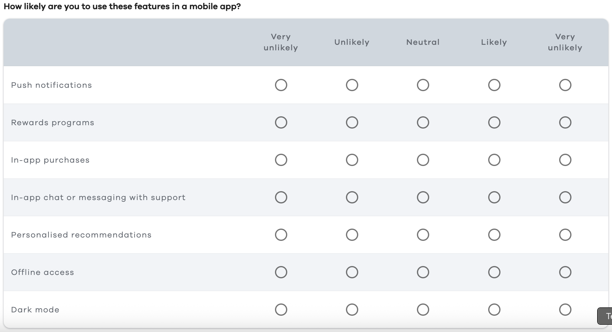612x332 pixels.
Task: Select Likely for Offline access
Action: [x=494, y=272]
